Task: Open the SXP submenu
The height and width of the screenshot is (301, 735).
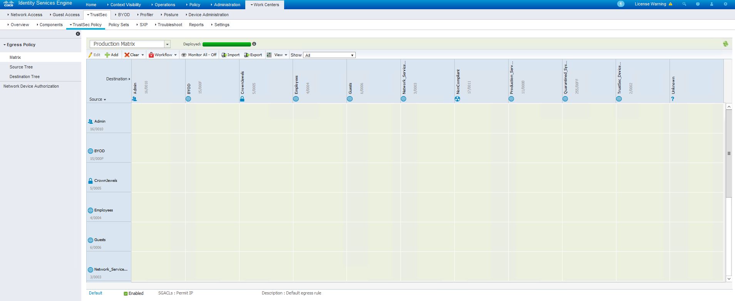Action: (142, 25)
